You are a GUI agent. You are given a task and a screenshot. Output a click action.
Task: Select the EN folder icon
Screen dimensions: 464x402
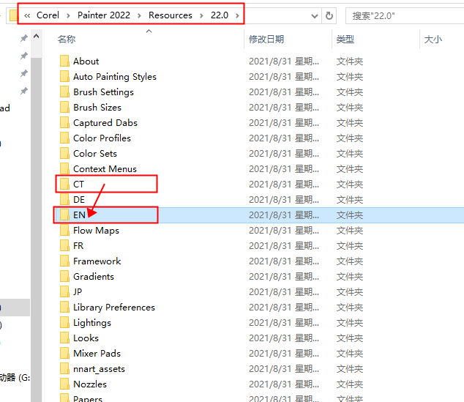point(64,215)
